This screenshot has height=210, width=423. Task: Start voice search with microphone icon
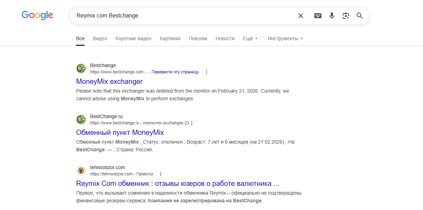(332, 16)
